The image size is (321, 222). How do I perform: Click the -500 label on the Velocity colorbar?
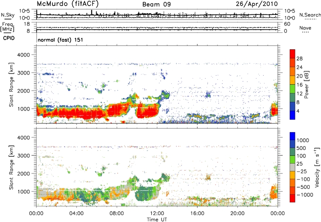click(x=303, y=187)
